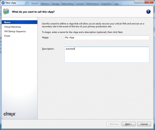The image size is (155, 130).
Task: Select the Name wizard step
Action: 20,22
